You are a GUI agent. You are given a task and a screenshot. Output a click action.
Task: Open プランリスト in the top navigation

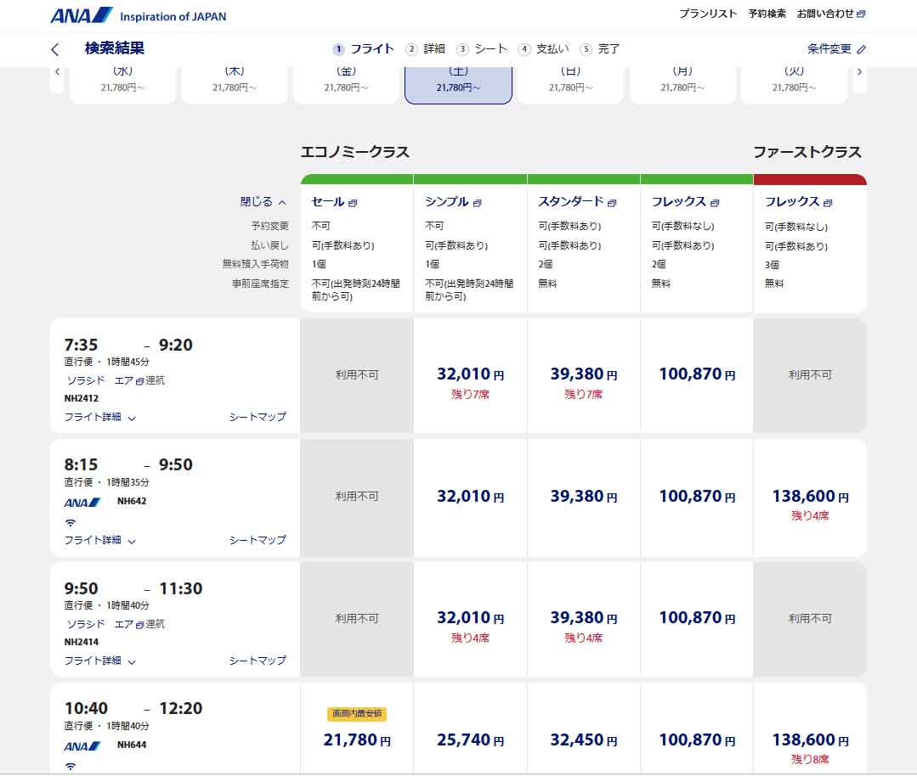click(708, 14)
